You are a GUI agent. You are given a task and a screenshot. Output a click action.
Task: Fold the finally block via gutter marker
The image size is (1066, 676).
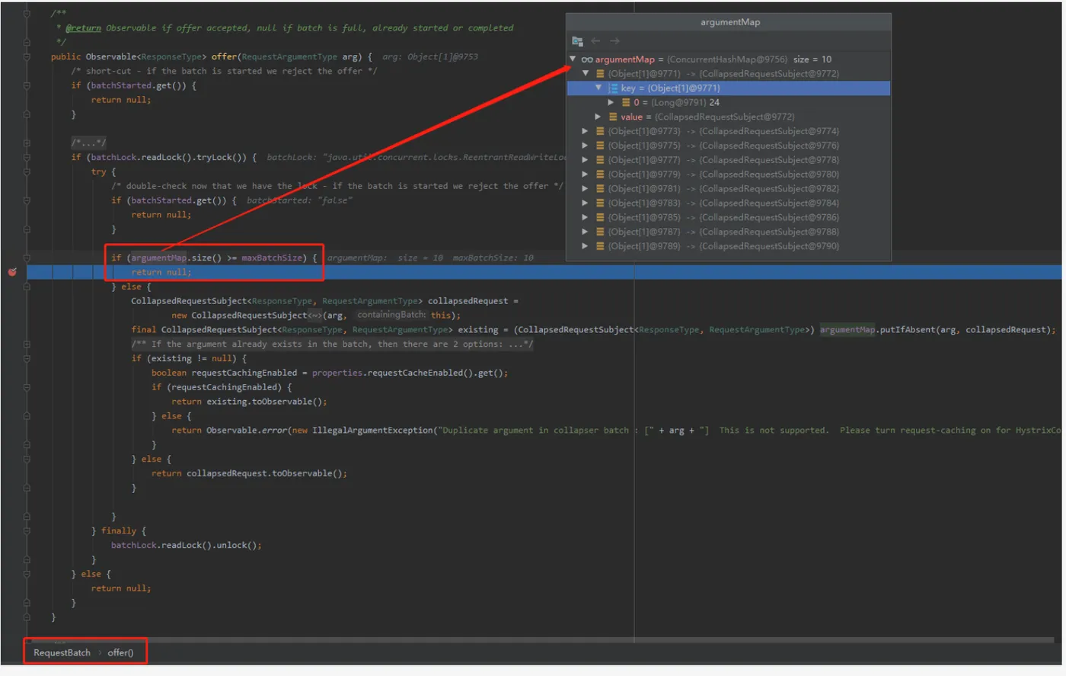click(x=27, y=531)
